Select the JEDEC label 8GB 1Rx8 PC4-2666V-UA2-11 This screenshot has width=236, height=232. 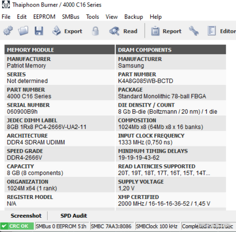click(x=47, y=127)
